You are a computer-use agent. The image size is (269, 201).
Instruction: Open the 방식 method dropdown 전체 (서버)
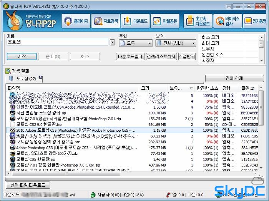click(x=176, y=43)
